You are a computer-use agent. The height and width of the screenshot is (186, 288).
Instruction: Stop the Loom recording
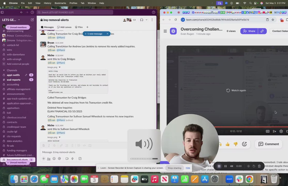(219, 166)
